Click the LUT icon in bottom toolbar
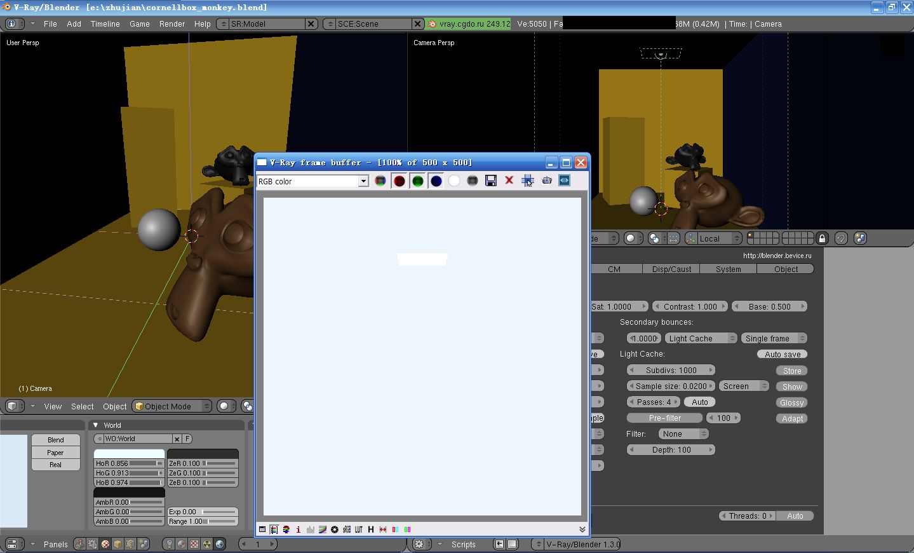Image resolution: width=914 pixels, height=553 pixels. [x=359, y=529]
